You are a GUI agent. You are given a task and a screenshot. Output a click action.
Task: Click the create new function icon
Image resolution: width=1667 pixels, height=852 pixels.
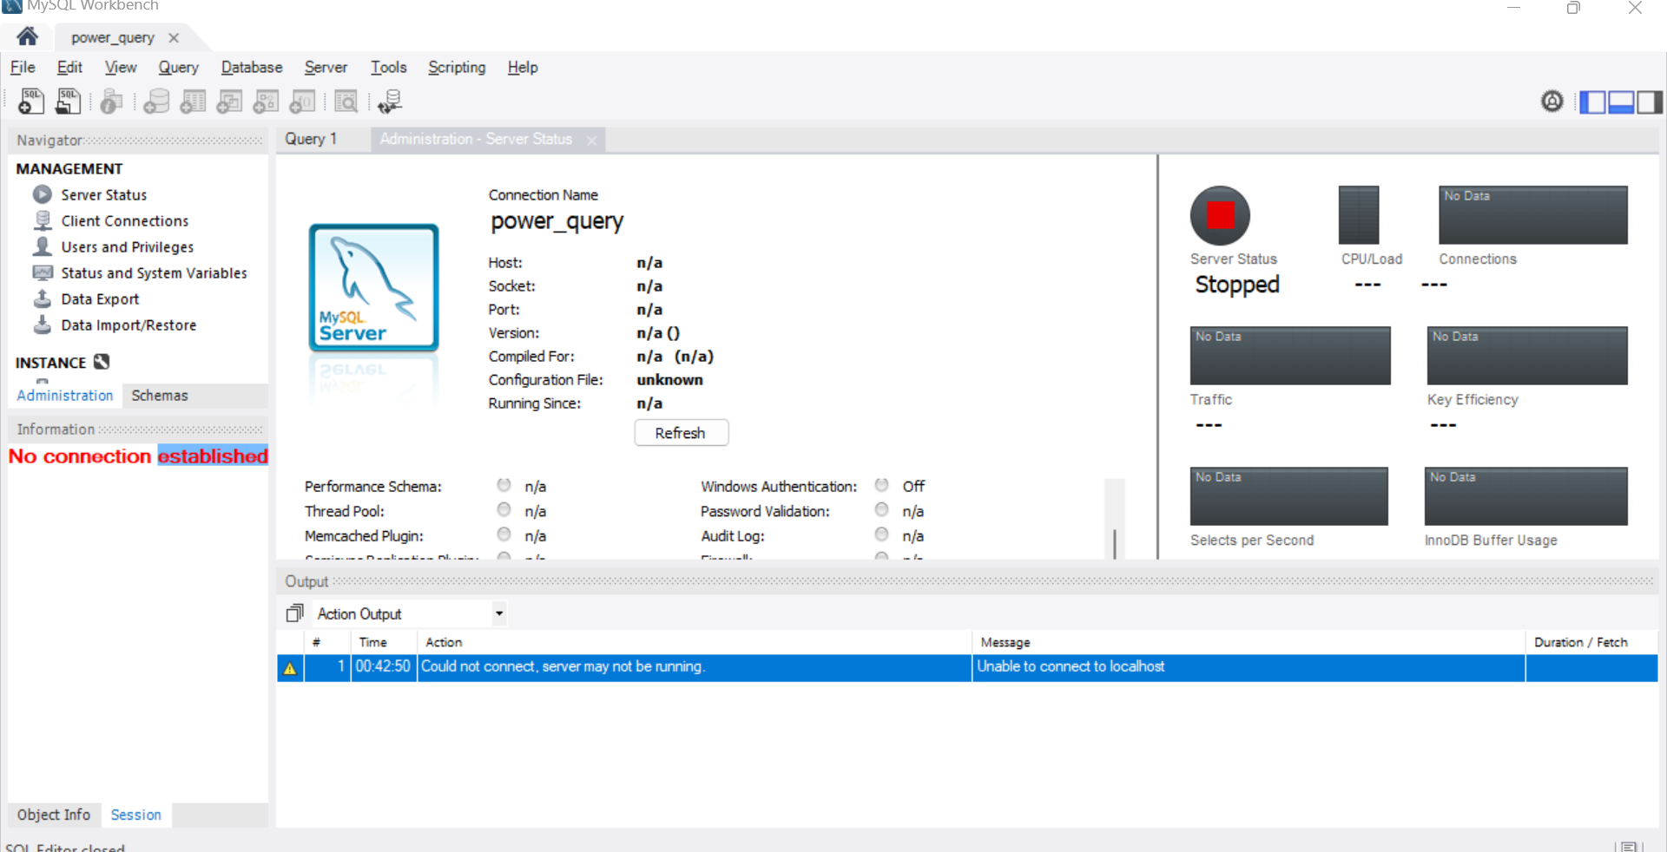302,102
